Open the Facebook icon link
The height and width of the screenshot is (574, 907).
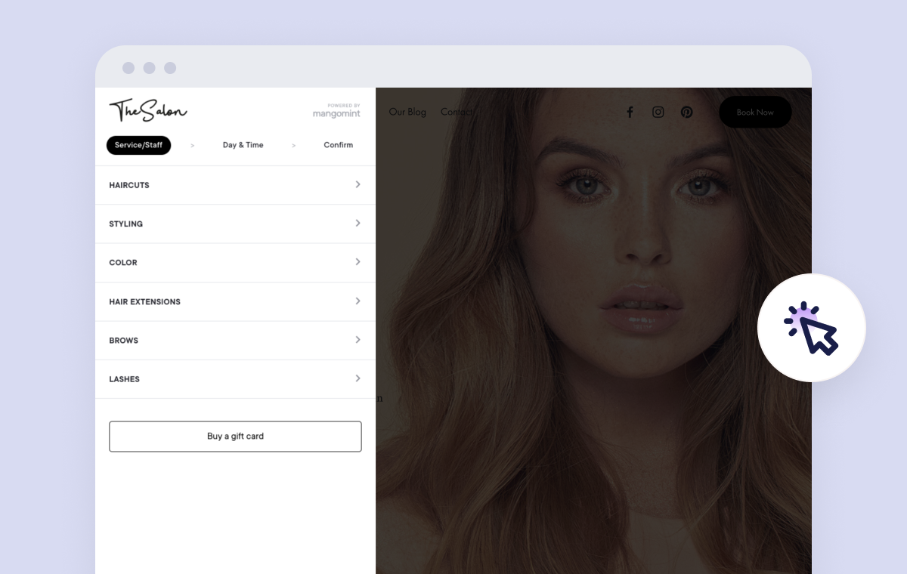tap(630, 112)
